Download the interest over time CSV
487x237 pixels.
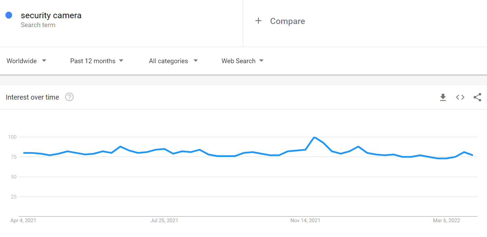[x=443, y=98]
